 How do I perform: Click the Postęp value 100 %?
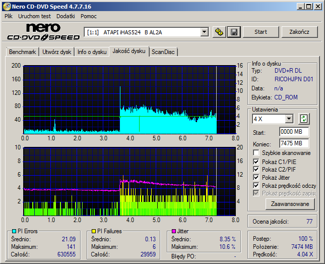(305, 239)
